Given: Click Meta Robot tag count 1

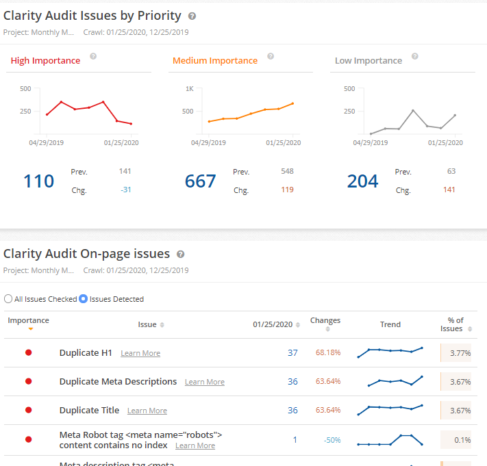Looking at the screenshot, I should click(x=295, y=439).
